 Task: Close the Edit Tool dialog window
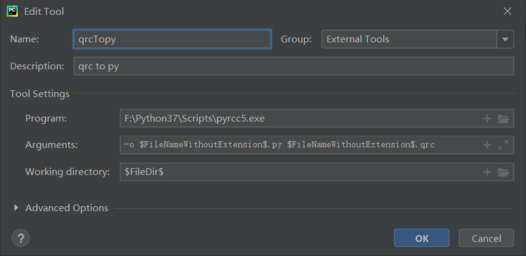point(508,12)
